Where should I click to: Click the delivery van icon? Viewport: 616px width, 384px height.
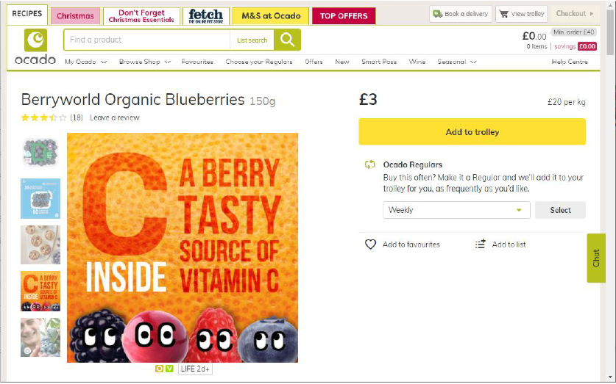[x=438, y=14]
